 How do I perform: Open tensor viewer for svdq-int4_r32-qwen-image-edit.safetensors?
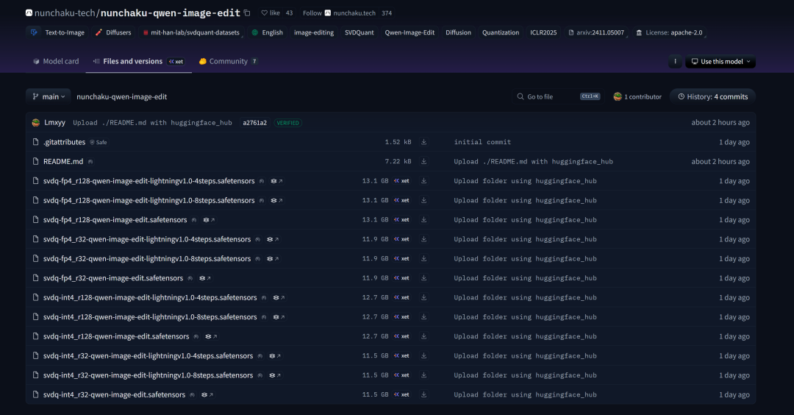(x=207, y=394)
